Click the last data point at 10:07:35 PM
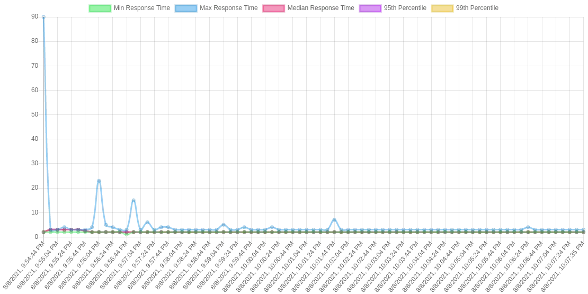The height and width of the screenshot is (294, 588). pos(584,229)
